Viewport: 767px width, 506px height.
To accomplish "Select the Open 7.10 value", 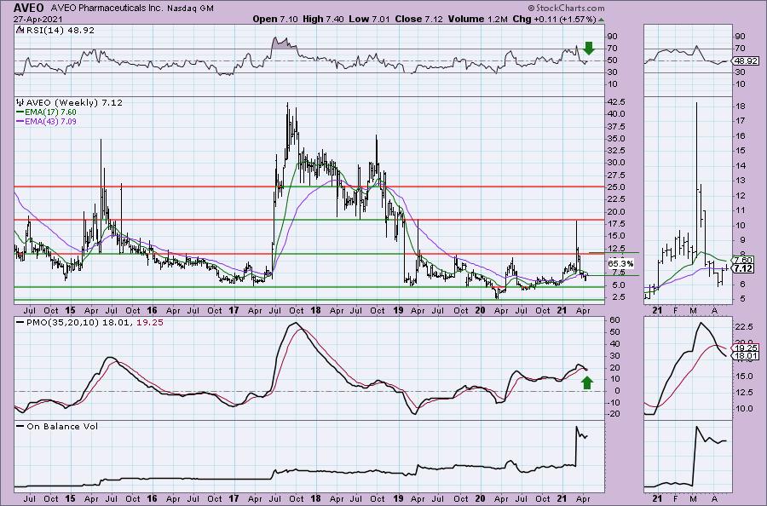I will click(x=274, y=19).
